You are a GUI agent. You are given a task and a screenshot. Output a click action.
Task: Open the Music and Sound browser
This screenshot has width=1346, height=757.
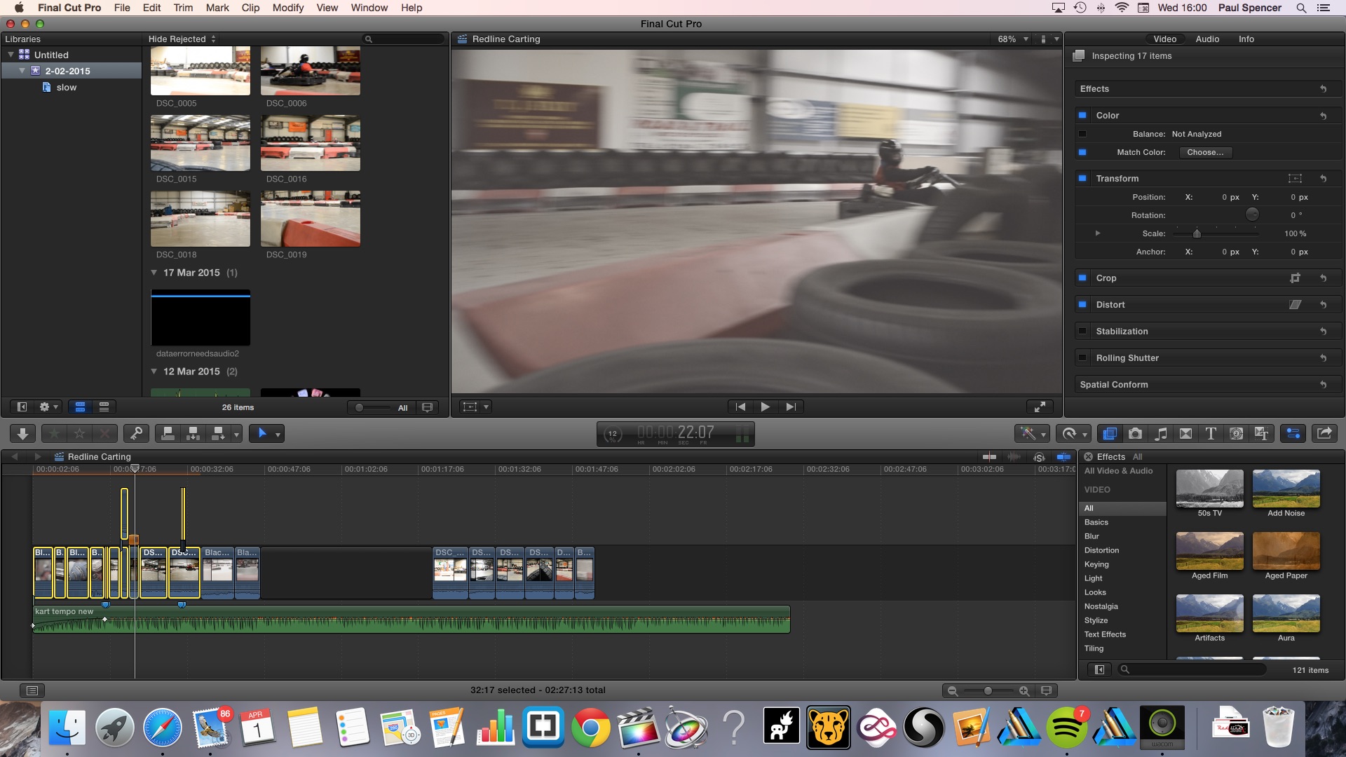click(1161, 434)
